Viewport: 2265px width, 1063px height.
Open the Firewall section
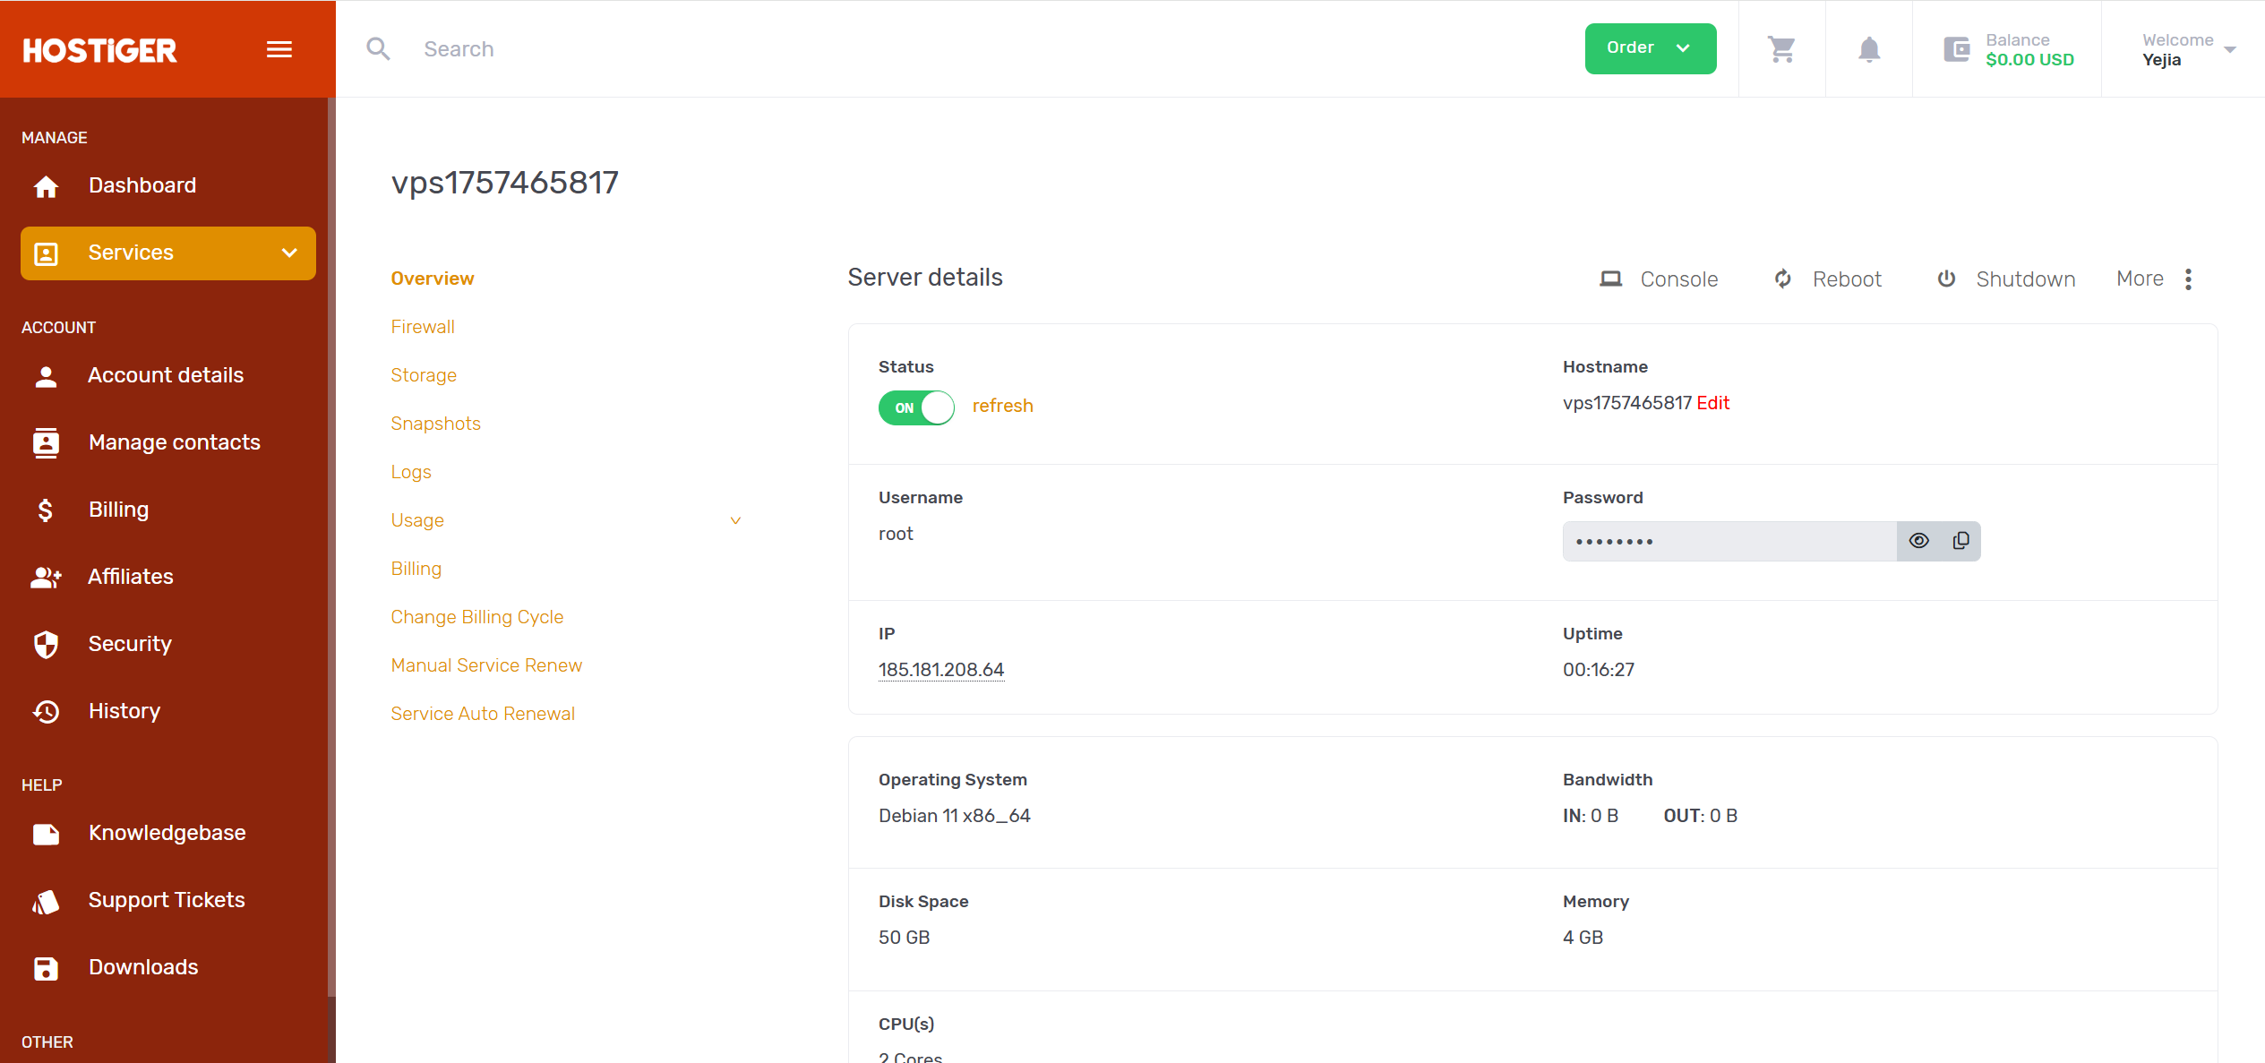(x=423, y=327)
